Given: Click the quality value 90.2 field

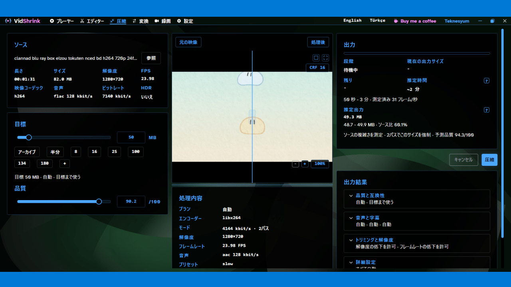Looking at the screenshot, I should coord(131,202).
